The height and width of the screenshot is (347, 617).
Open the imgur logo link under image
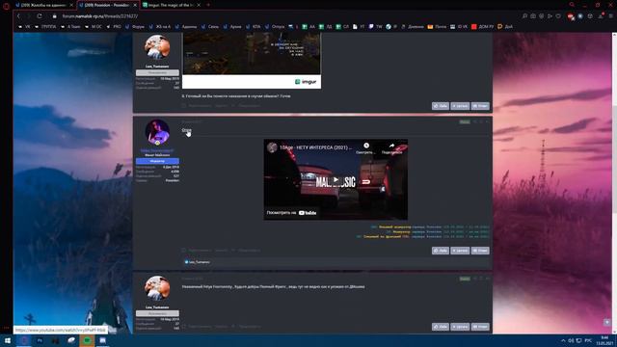(306, 82)
